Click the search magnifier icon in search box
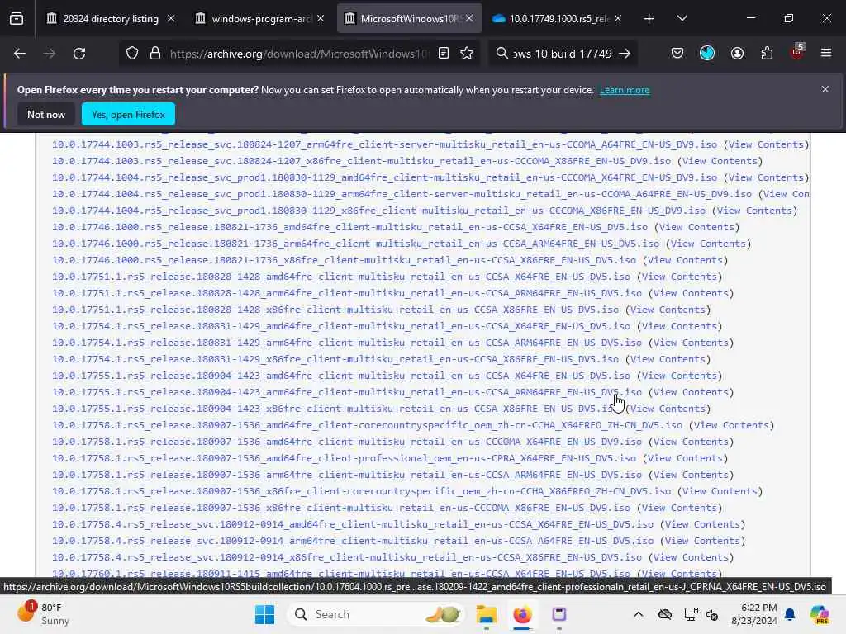Image resolution: width=846 pixels, height=634 pixels. [x=501, y=53]
